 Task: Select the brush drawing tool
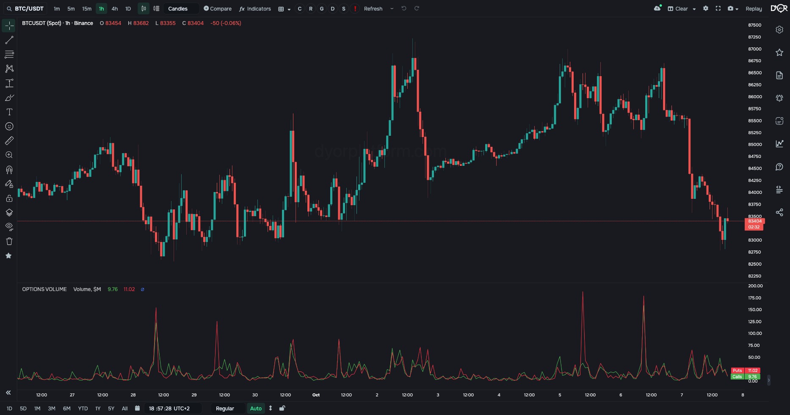9,98
